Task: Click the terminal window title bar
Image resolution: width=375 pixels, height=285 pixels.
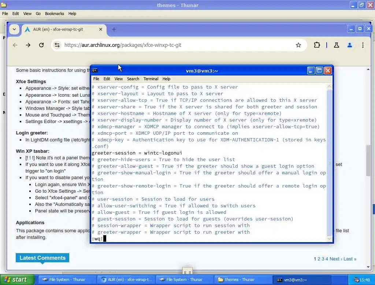Action: pyautogui.click(x=202, y=71)
